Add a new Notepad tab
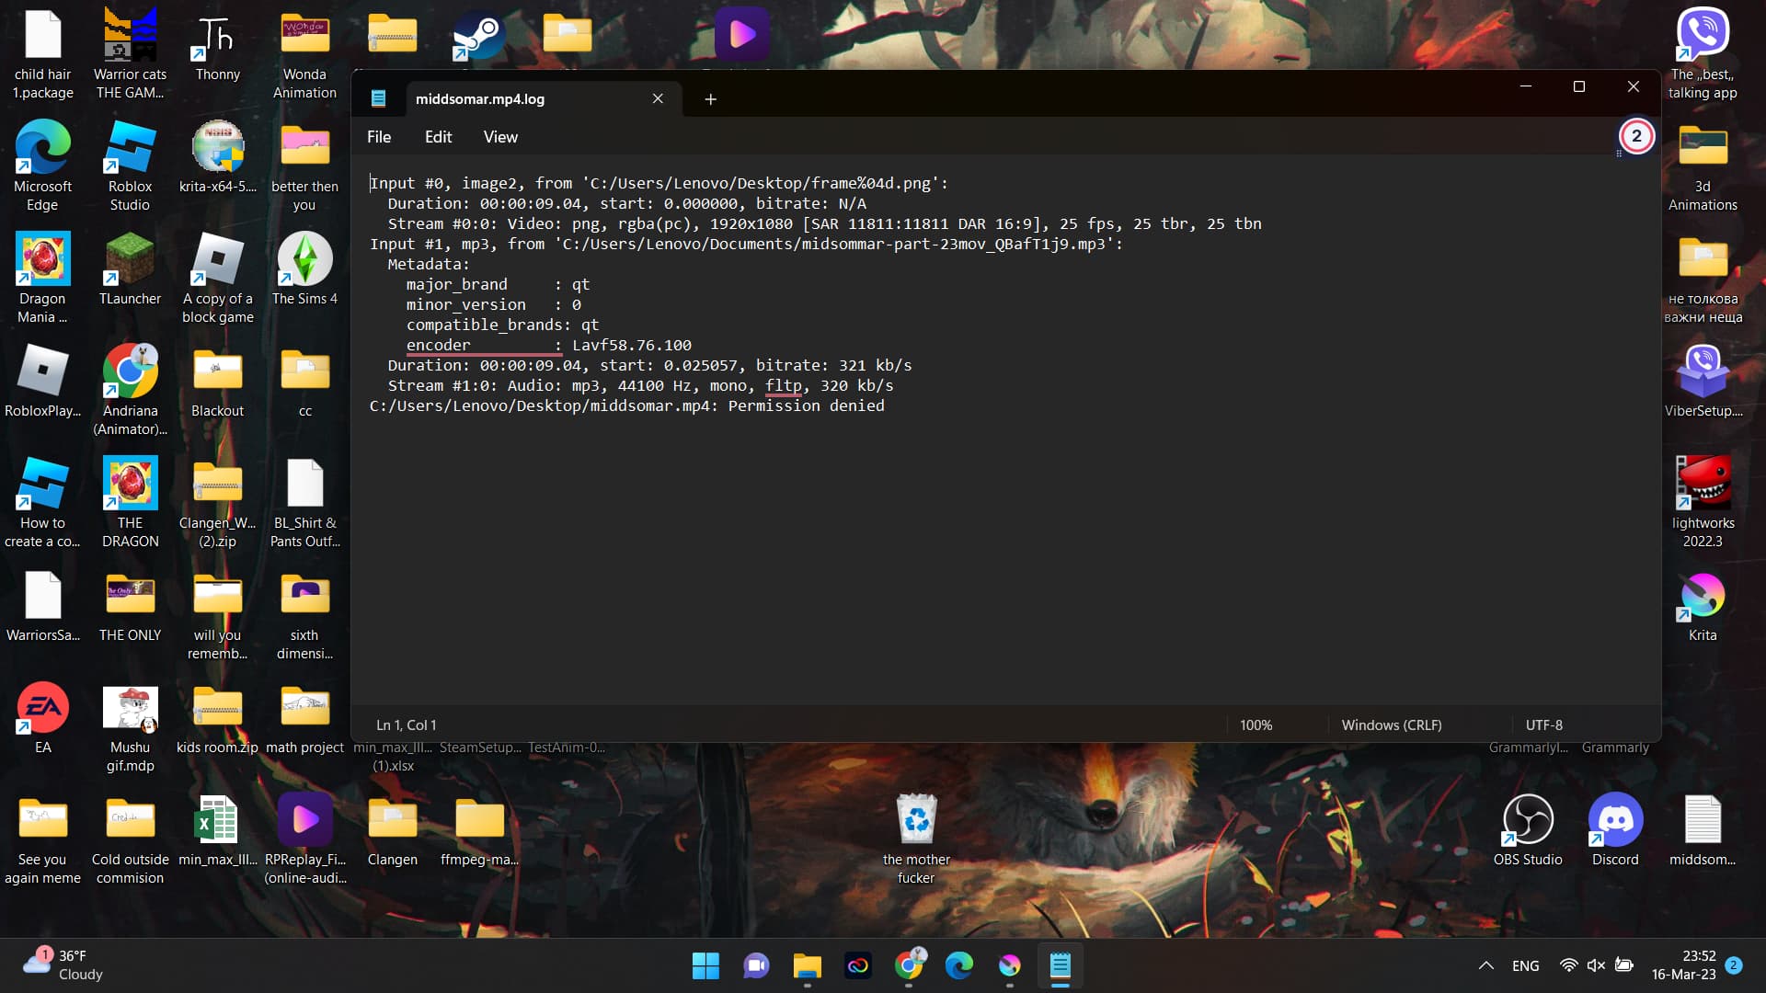 (x=710, y=99)
